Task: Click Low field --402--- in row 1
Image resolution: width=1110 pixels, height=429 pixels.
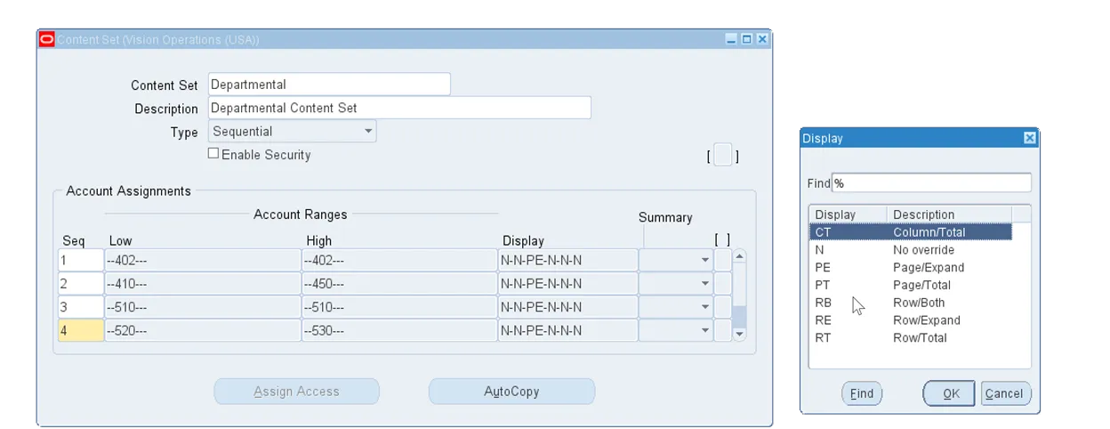Action: pos(203,260)
